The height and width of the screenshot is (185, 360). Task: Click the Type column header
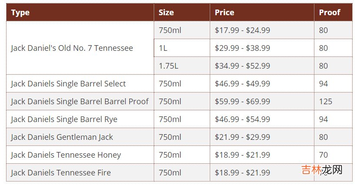click(20, 13)
